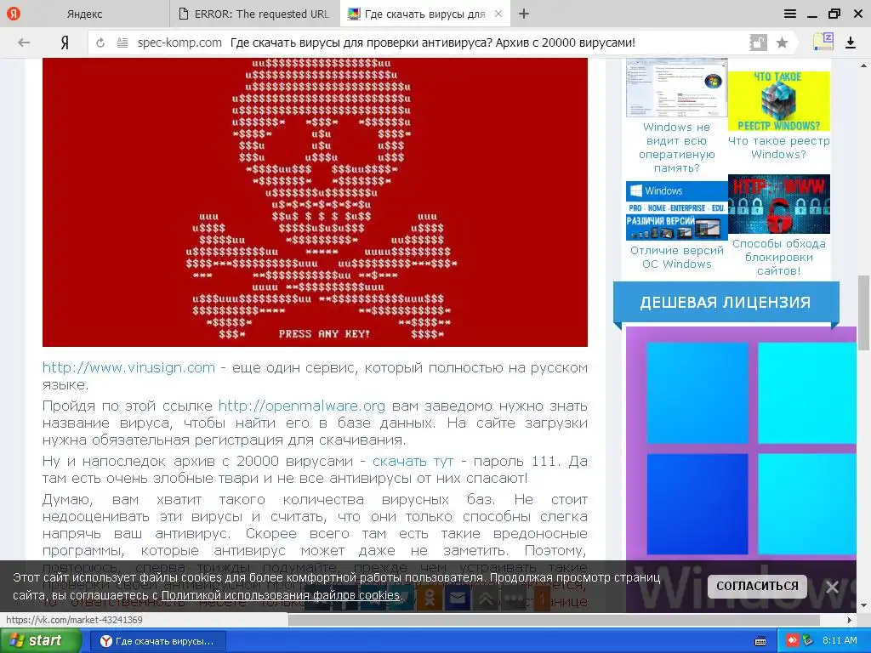
Task: Click the Yandex browser logo icon
Action: (13, 14)
